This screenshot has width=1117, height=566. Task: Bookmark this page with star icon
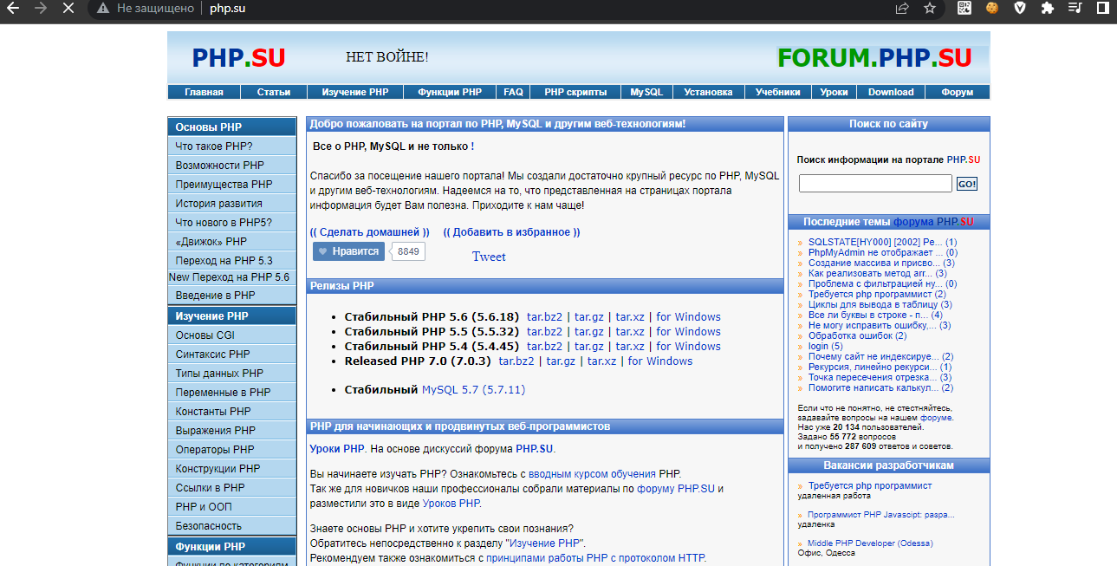930,8
